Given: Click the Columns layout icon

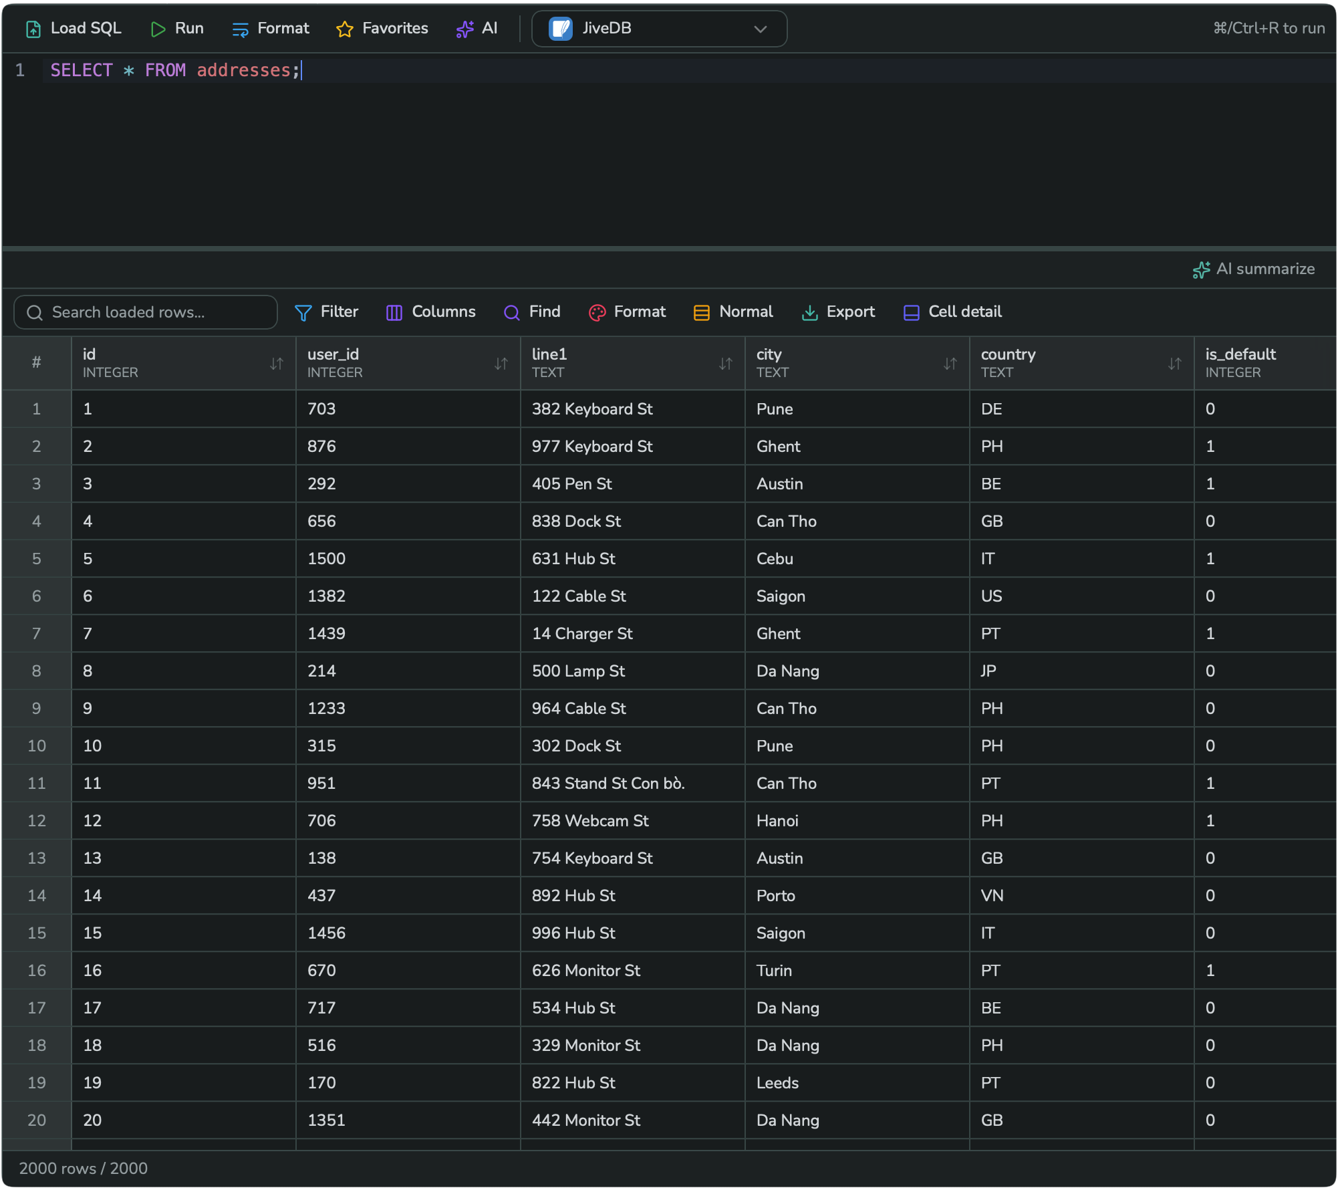Looking at the screenshot, I should [394, 312].
